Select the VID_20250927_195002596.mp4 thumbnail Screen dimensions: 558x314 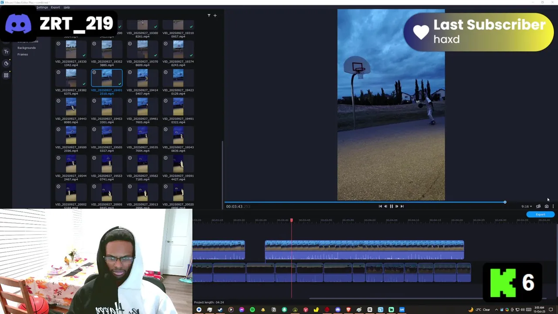[x=71, y=135]
